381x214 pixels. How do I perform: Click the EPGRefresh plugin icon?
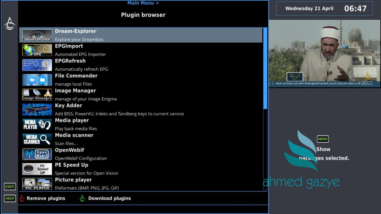click(x=37, y=65)
